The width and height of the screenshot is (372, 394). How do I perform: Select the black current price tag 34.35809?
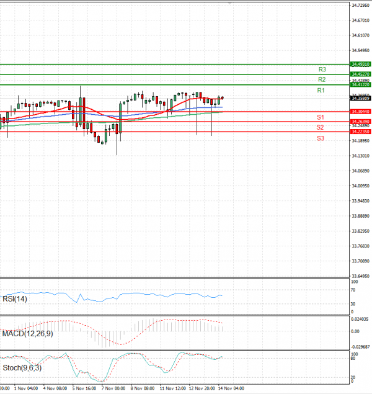(360, 98)
